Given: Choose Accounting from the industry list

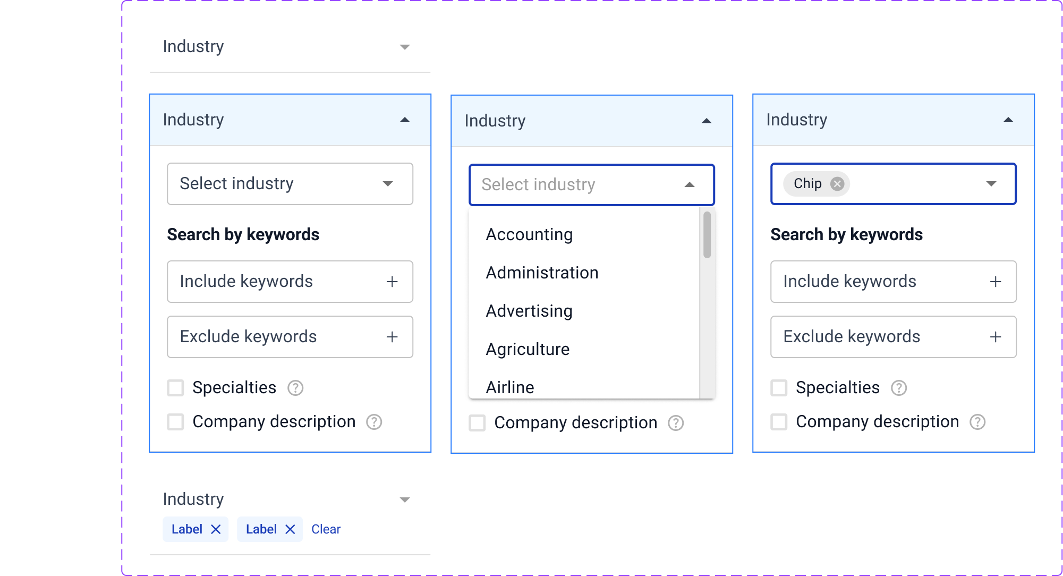Looking at the screenshot, I should 529,234.
